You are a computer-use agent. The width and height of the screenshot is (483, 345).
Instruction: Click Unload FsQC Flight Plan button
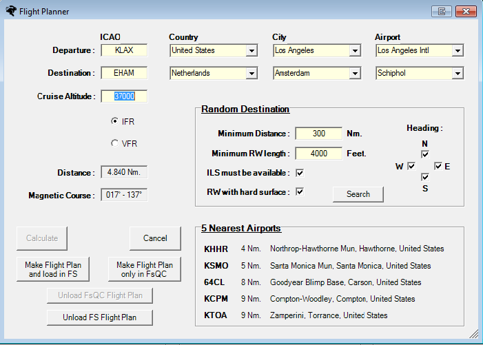click(100, 295)
